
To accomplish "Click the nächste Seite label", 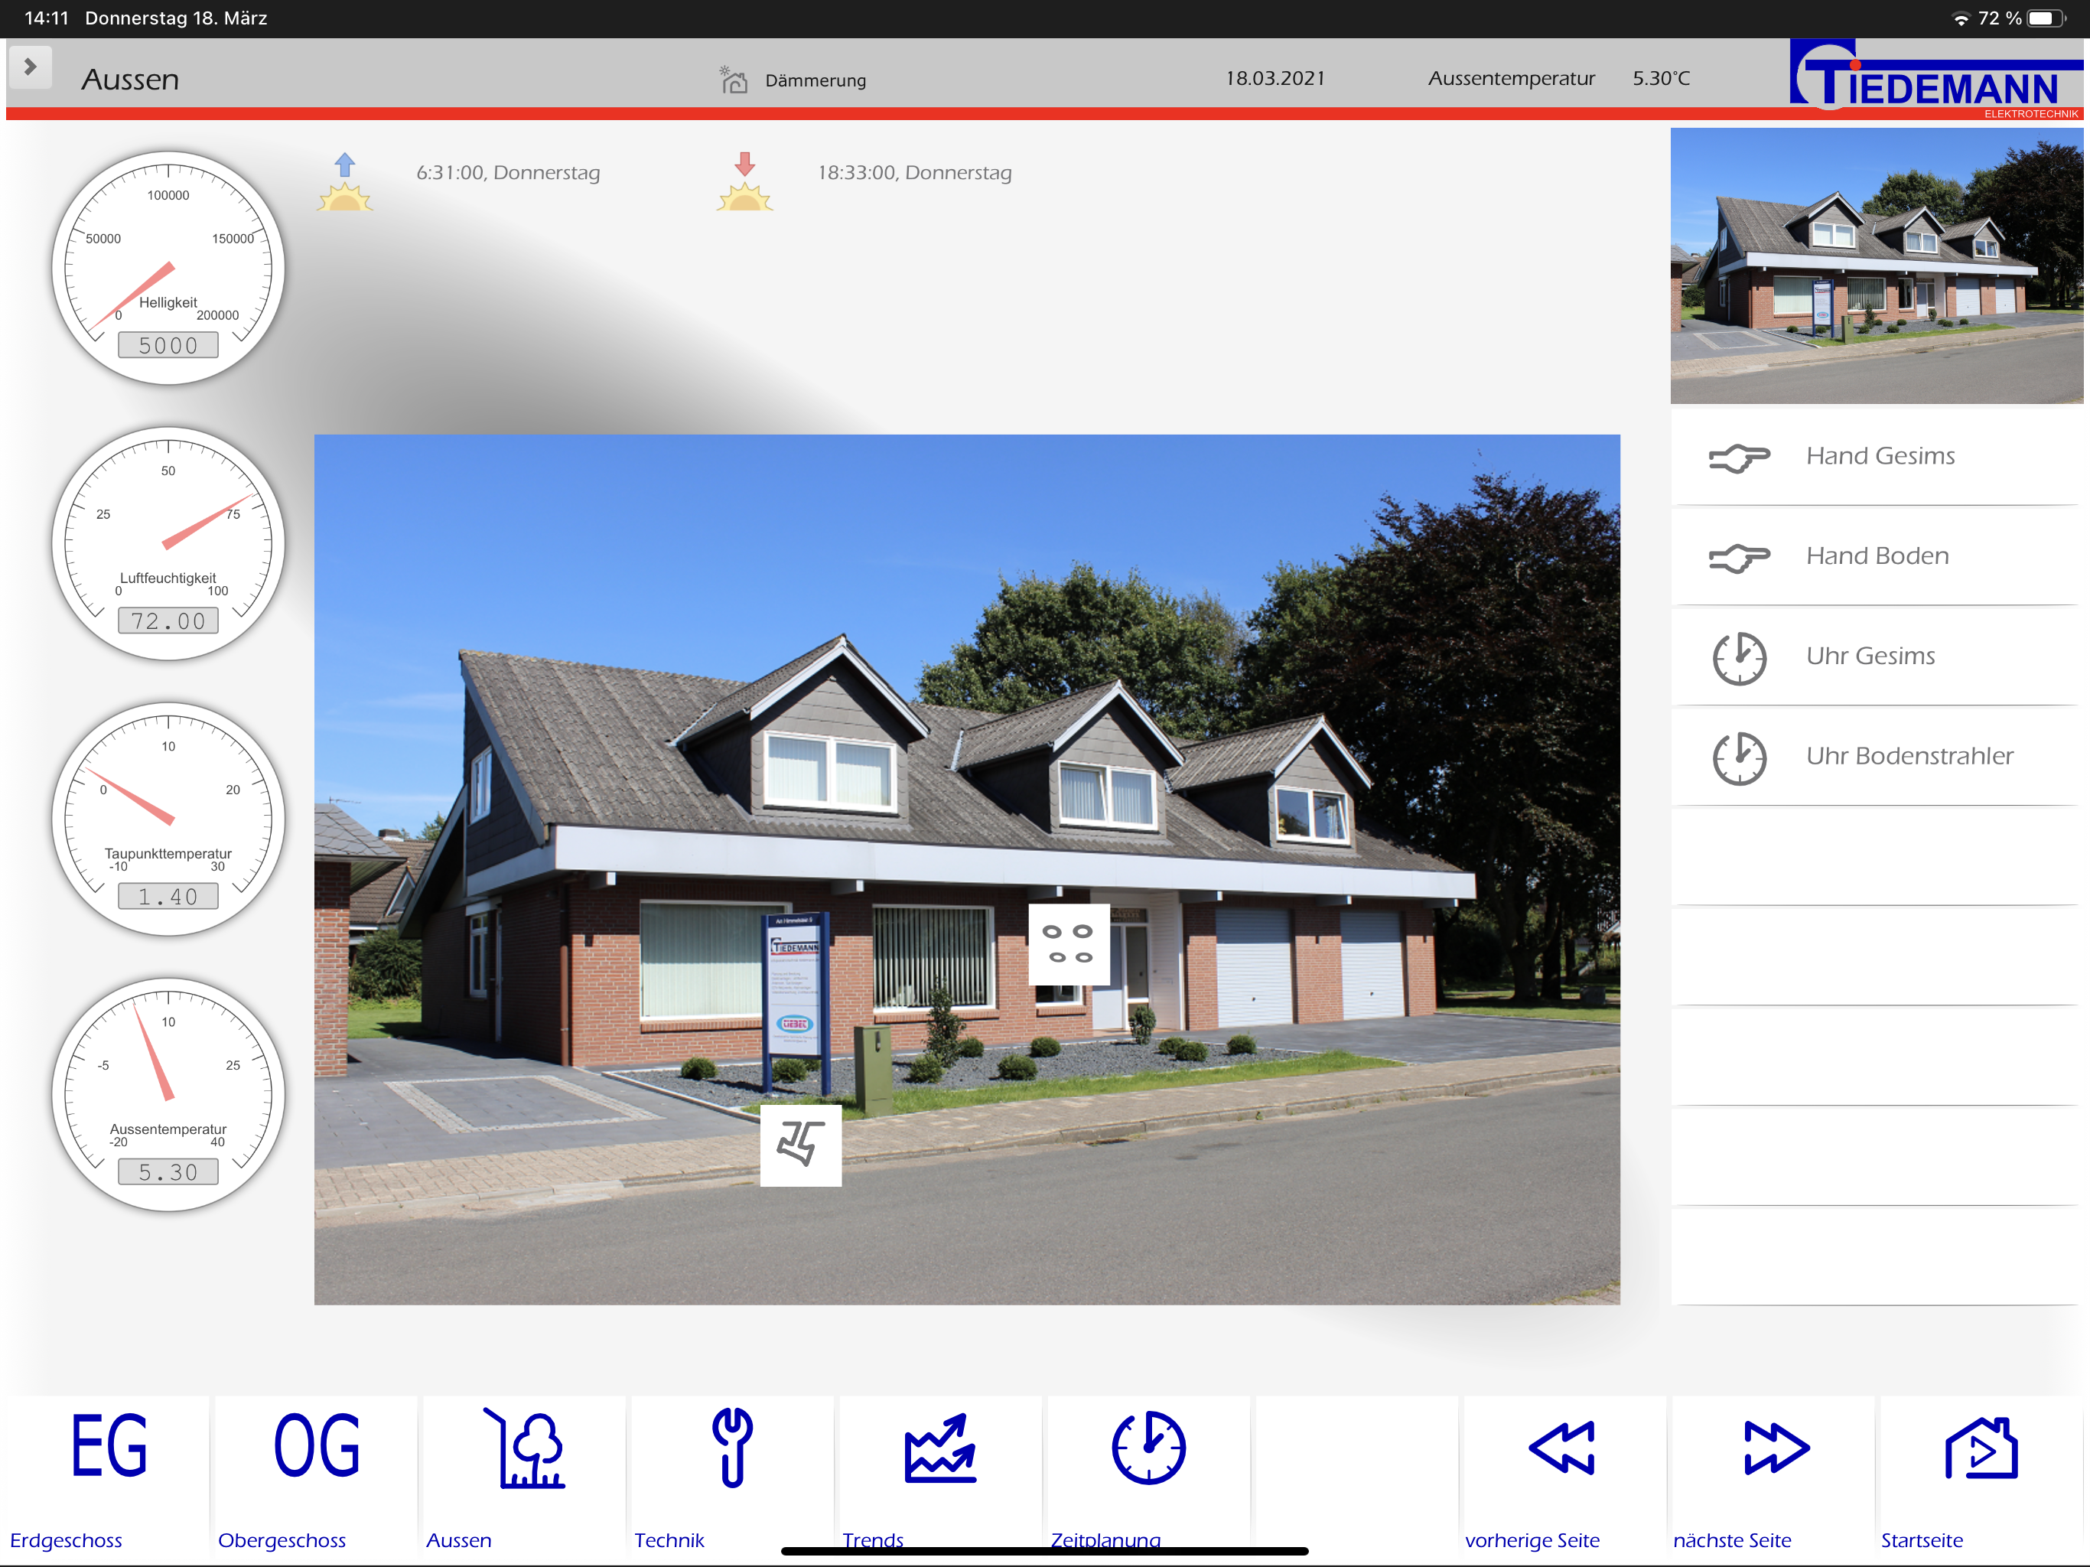I will click(1732, 1539).
